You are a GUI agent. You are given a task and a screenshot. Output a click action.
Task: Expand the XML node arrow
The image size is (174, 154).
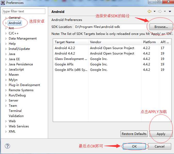(x=6, y=132)
